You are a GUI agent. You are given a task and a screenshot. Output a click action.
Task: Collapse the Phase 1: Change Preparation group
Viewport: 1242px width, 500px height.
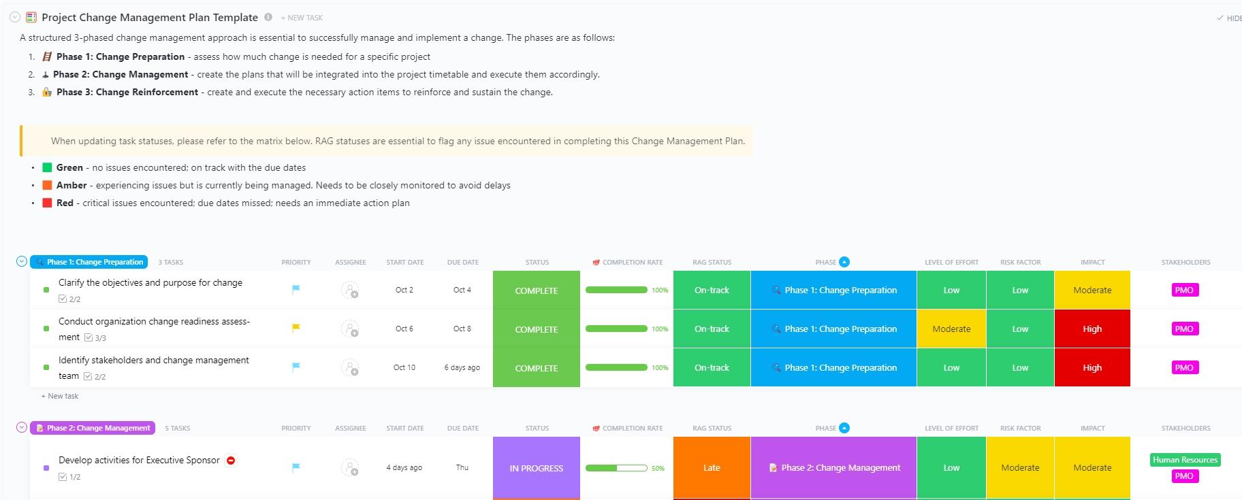[22, 262]
